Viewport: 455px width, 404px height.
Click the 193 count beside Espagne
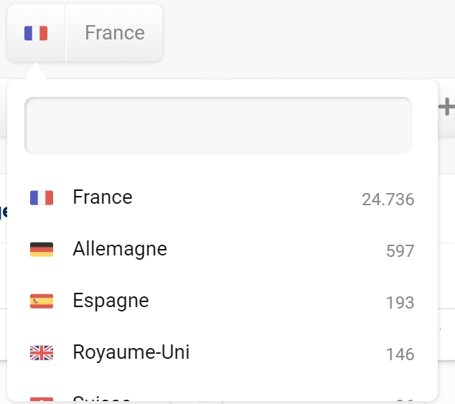(x=400, y=303)
